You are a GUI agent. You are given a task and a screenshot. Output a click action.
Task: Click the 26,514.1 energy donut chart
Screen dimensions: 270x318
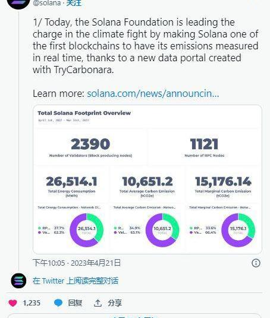tap(87, 230)
